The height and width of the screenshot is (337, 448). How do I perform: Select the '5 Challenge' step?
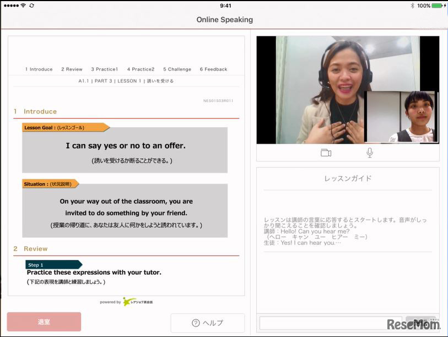[177, 69]
